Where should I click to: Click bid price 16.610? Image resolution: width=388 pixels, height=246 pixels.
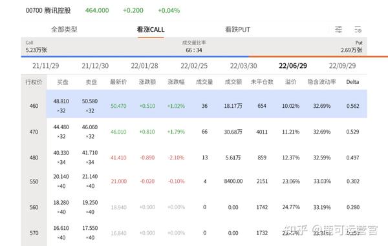click(x=61, y=228)
